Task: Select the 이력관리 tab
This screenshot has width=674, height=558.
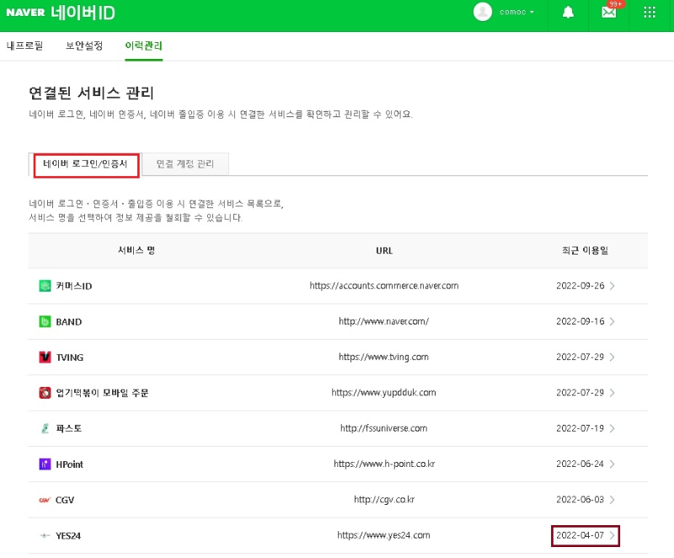Action: click(143, 46)
